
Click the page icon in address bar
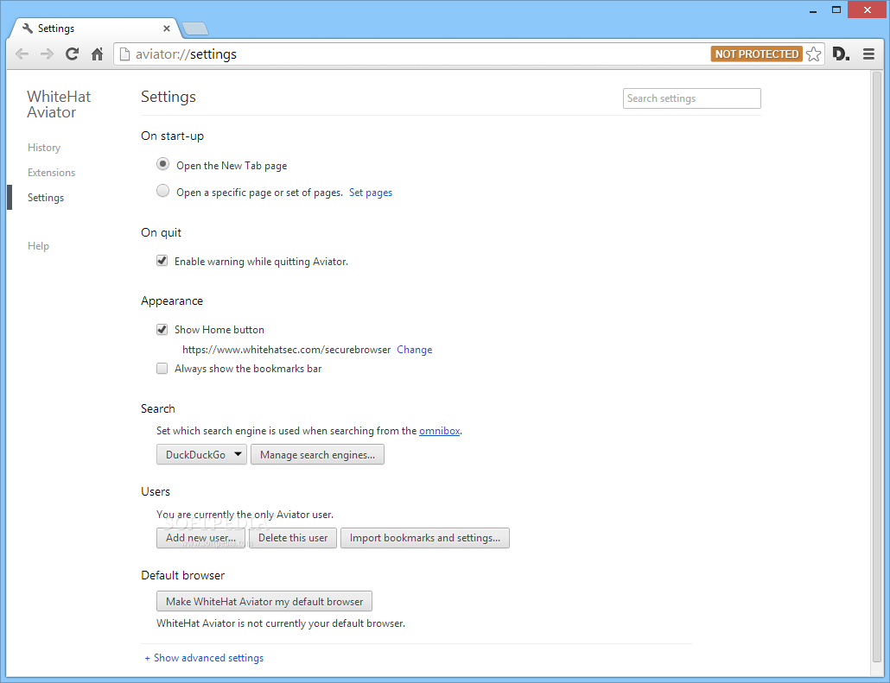tap(125, 54)
